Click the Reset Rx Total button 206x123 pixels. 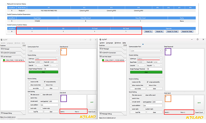coord(187,32)
